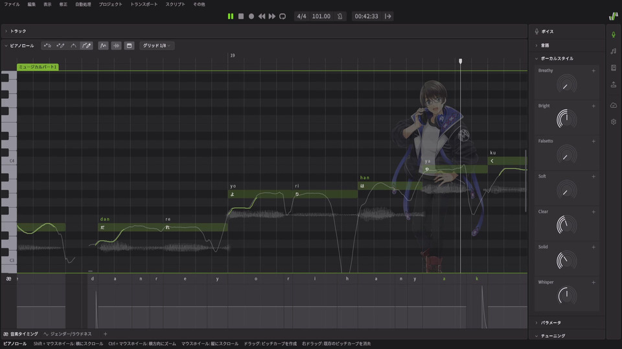Click the 101.00 tempo field

321,16
